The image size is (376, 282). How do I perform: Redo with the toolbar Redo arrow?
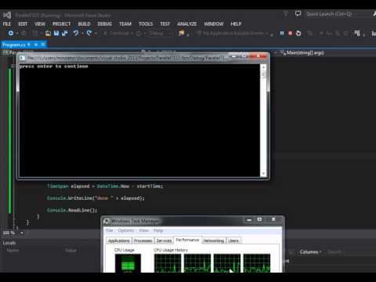point(89,33)
